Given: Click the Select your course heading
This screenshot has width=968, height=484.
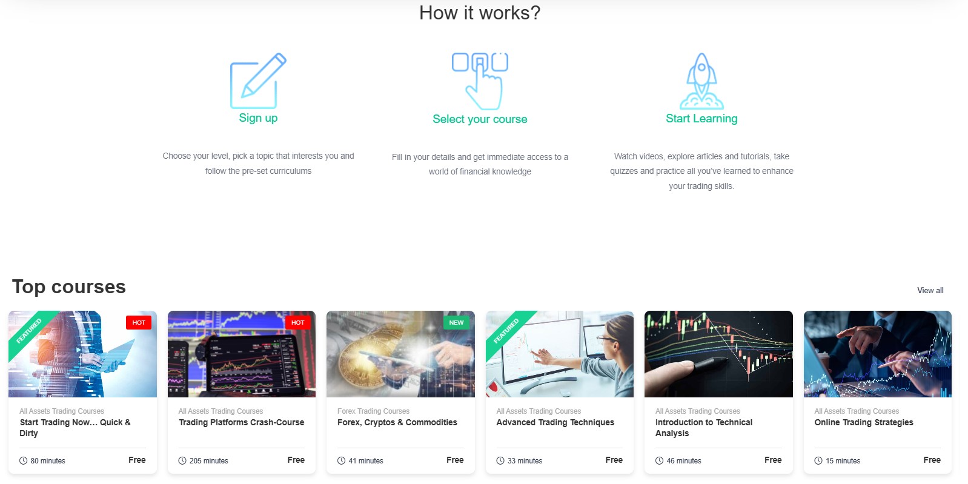Looking at the screenshot, I should tap(480, 119).
